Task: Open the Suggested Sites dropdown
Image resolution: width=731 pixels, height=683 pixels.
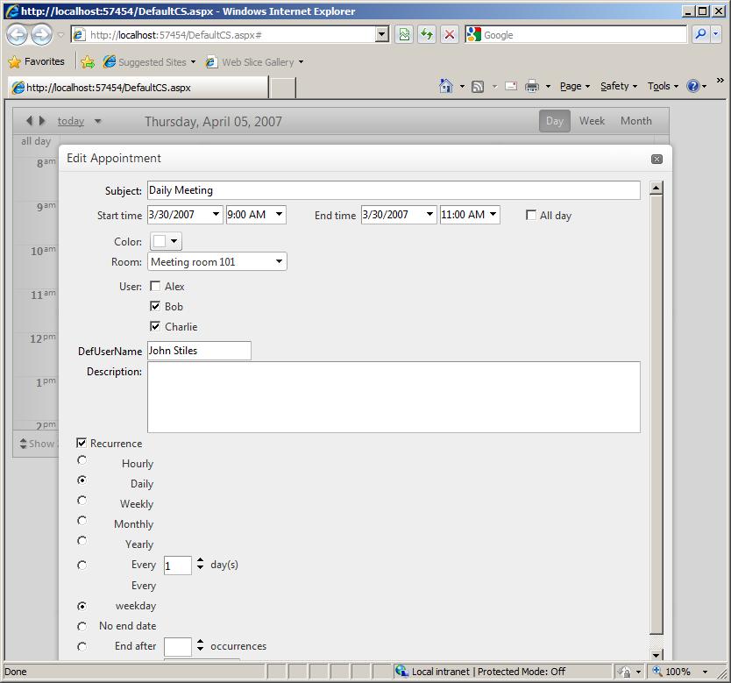Action: 193,62
